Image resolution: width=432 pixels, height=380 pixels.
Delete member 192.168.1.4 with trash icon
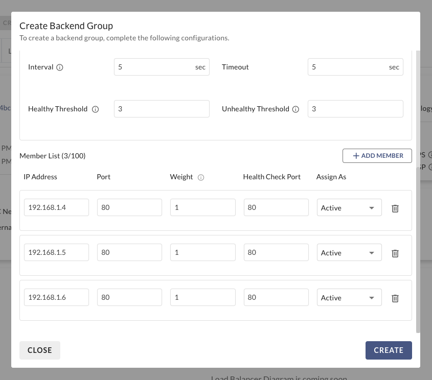[x=395, y=208]
